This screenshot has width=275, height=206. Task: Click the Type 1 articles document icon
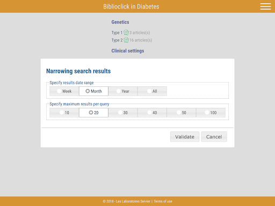tap(126, 33)
